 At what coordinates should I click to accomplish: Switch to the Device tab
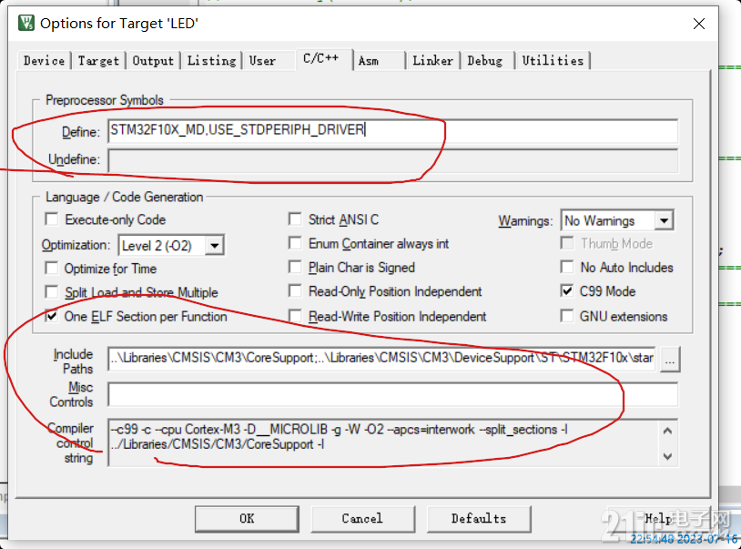(44, 61)
